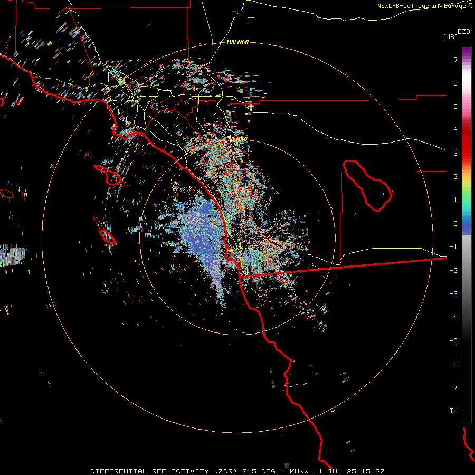Click the "6" value on the color scale
Screen dimensions: 475x475
click(x=455, y=83)
